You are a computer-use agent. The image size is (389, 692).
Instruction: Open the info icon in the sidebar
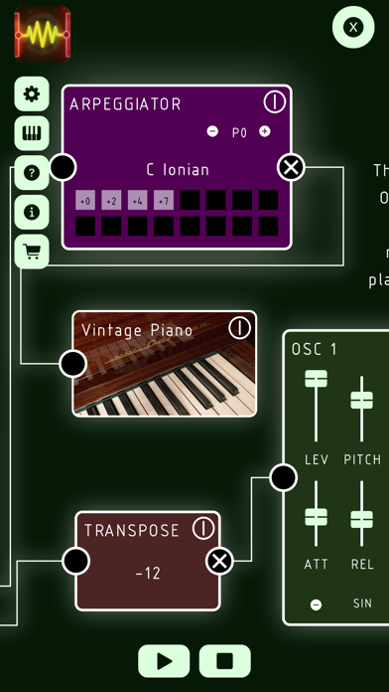pos(32,213)
